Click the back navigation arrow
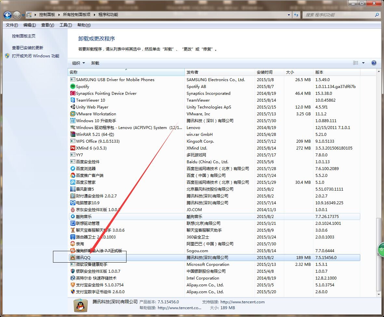The height and width of the screenshot is (317, 384). coord(8,15)
